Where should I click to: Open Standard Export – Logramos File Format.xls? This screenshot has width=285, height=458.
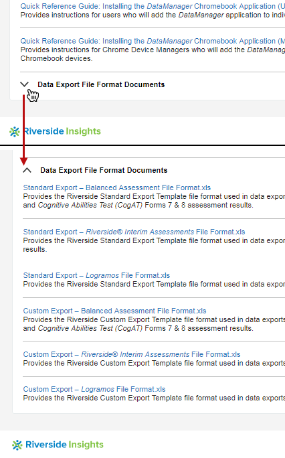96,275
